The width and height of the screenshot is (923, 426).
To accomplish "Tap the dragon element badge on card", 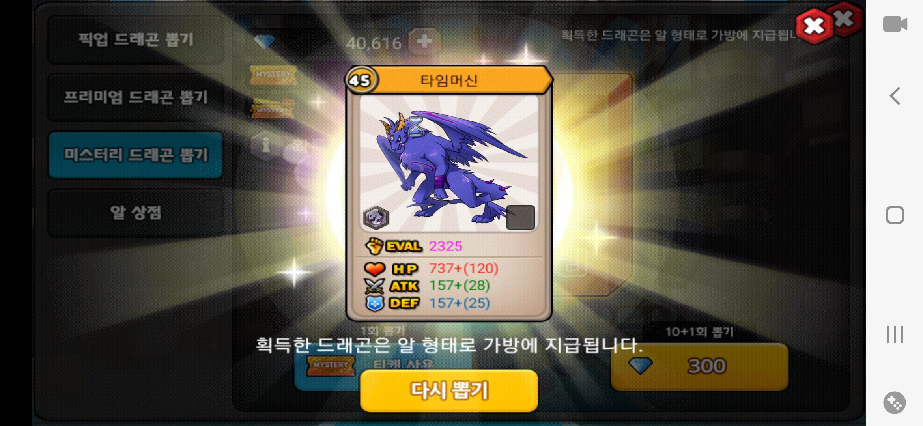I will click(x=376, y=217).
